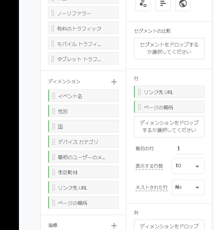Screen dimensions: 214x230
Task: Open the 表示する行数 dropdown
Action: 188,166
